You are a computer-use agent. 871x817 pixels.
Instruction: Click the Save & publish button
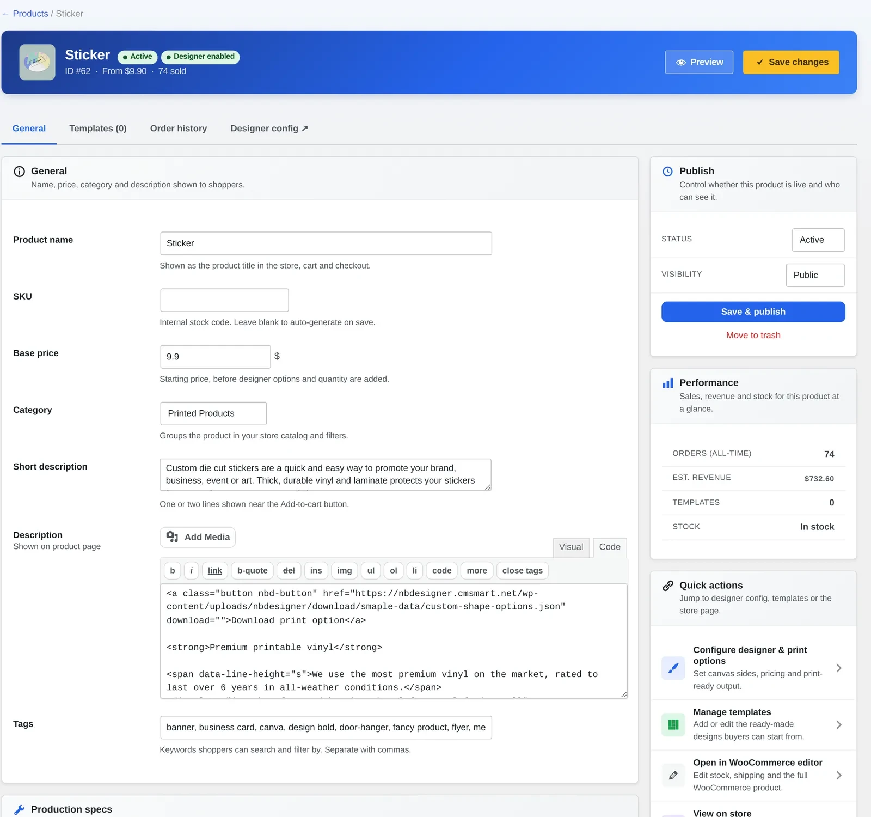(x=753, y=312)
